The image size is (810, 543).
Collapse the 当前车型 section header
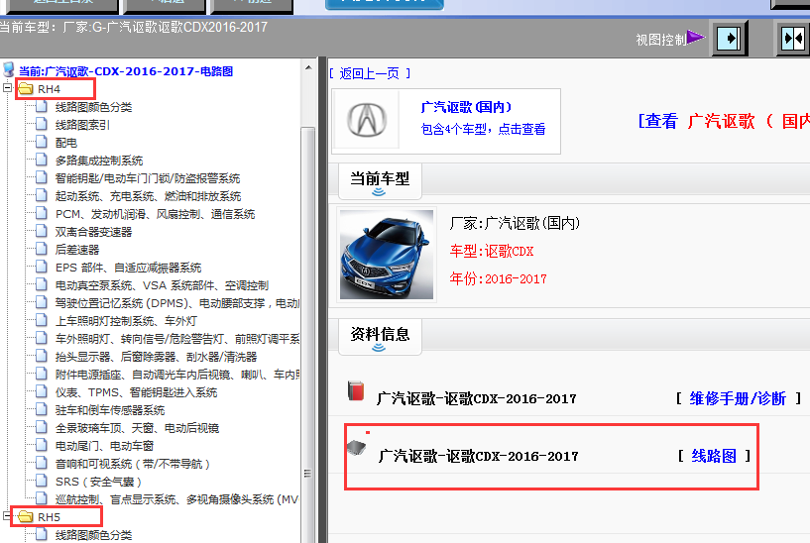tap(380, 181)
